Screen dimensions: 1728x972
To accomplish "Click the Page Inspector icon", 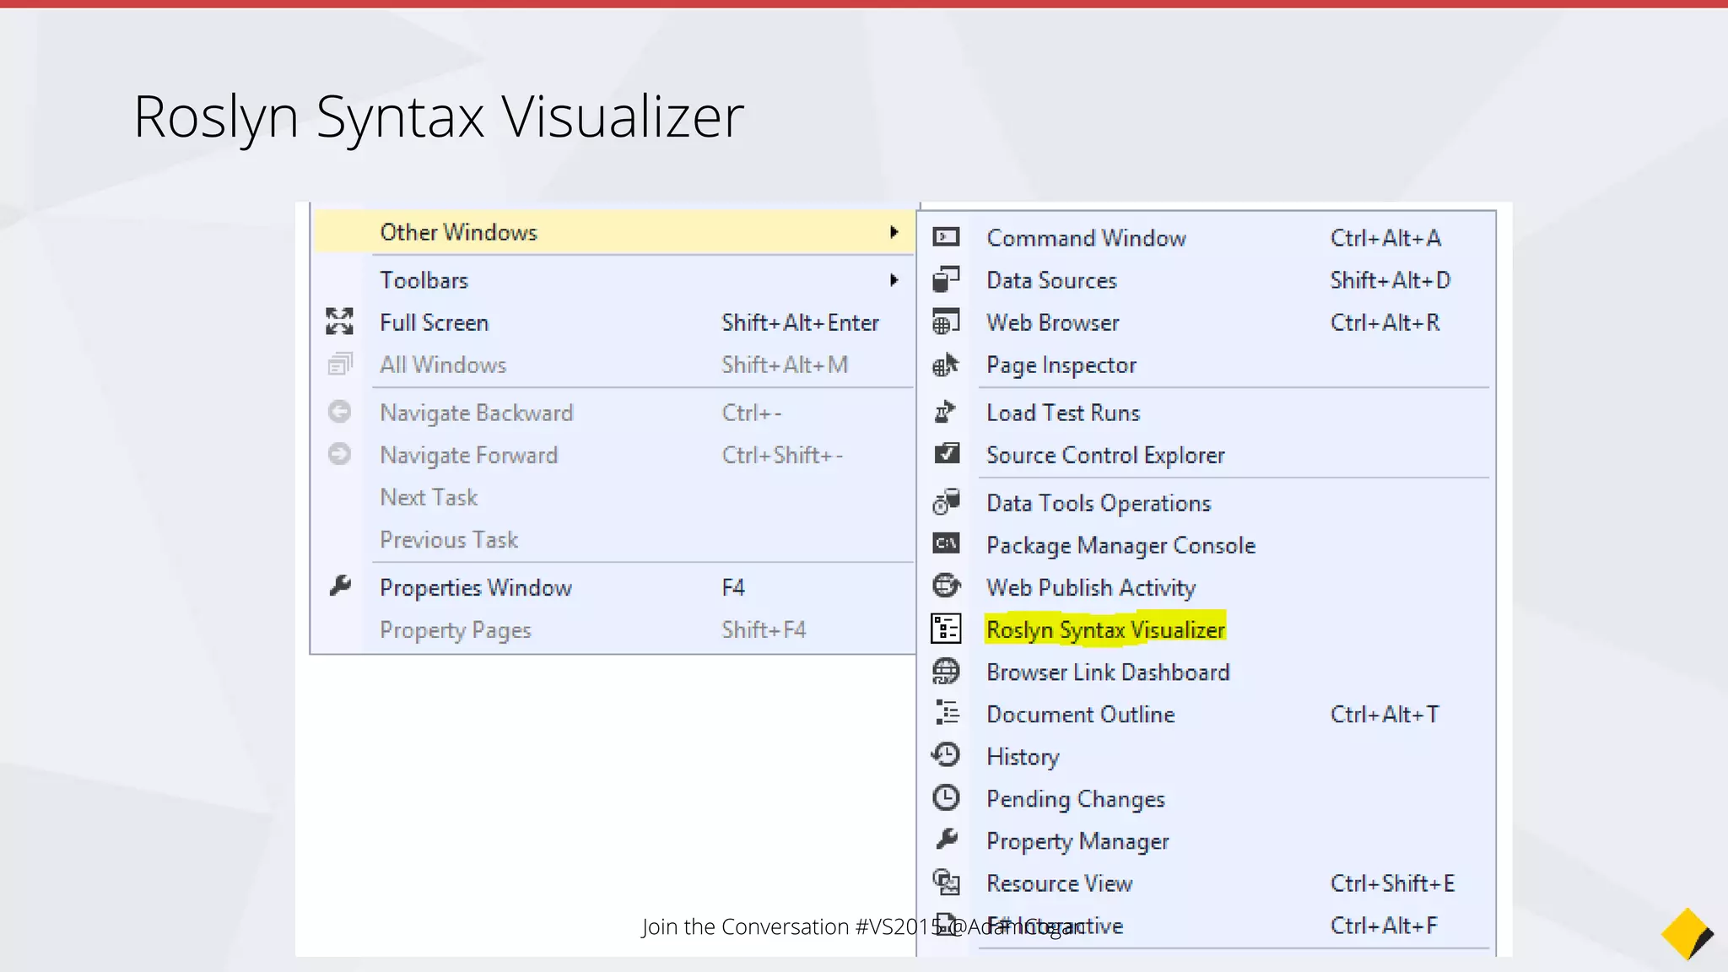I will pos(946,364).
